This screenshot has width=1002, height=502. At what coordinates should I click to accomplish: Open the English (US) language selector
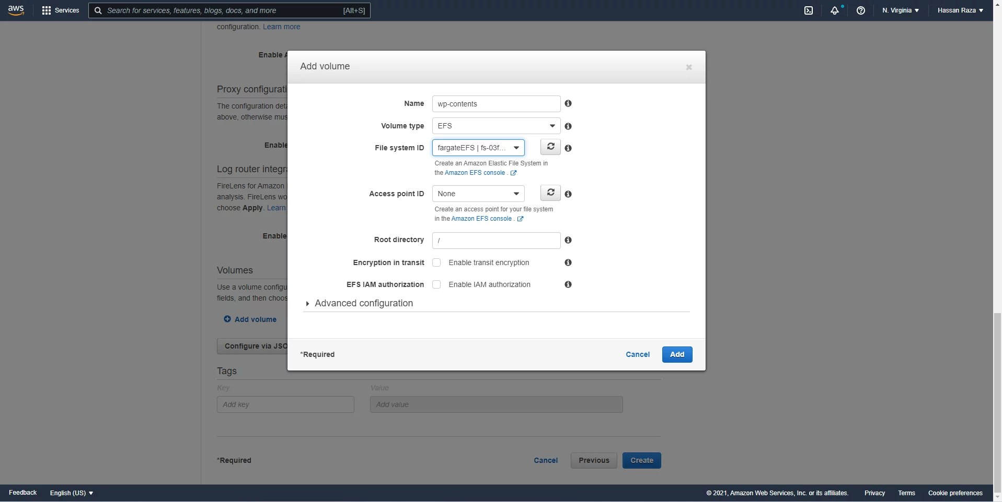click(72, 493)
